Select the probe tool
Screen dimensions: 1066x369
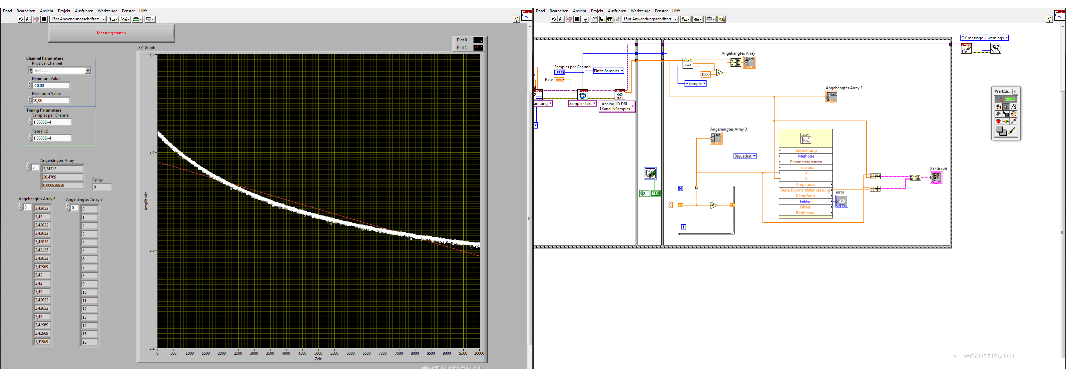pos(1006,122)
